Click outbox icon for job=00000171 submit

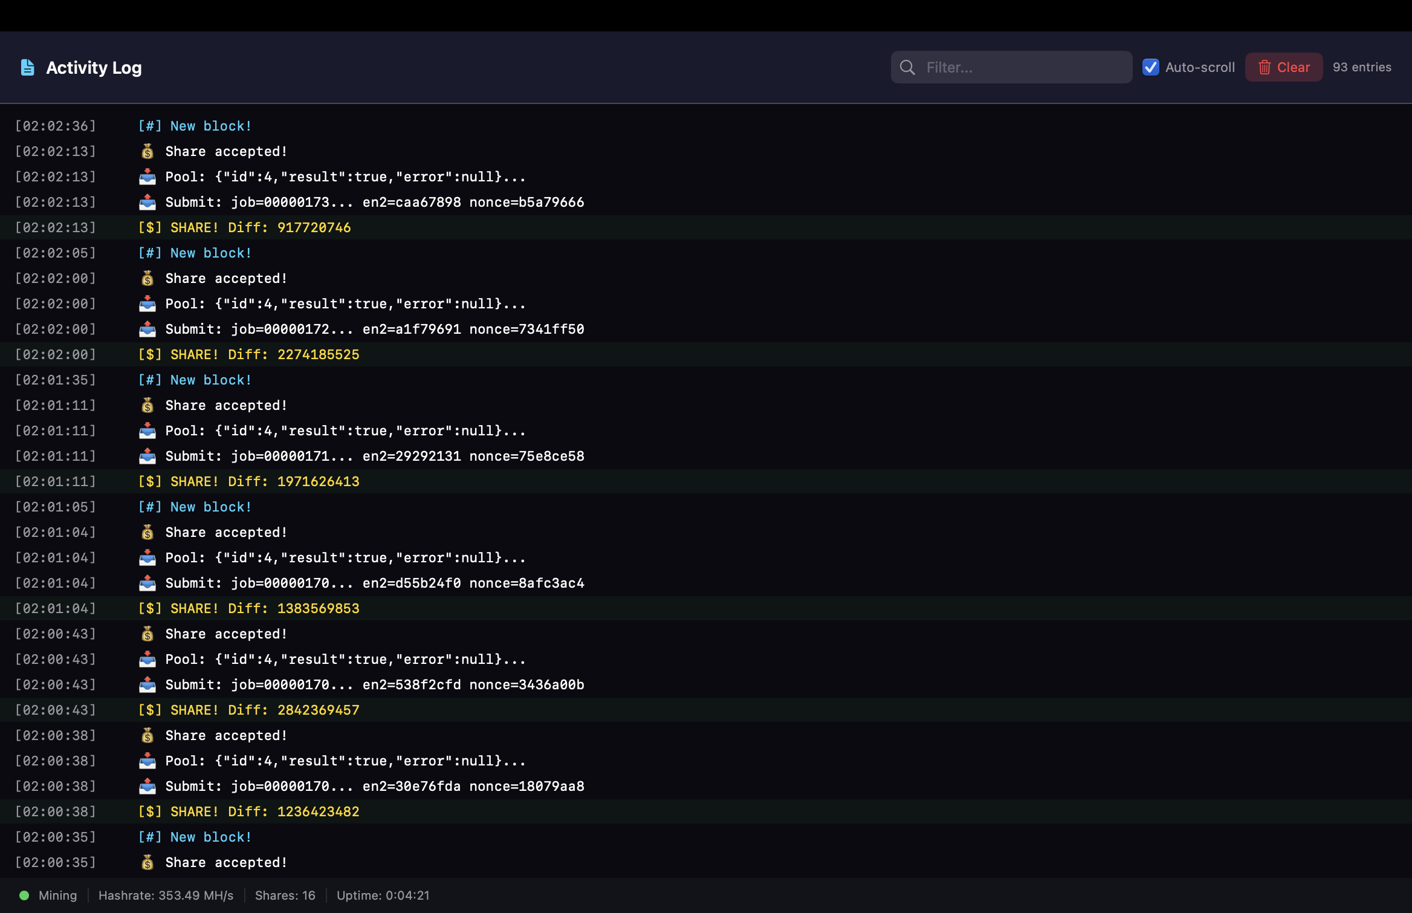point(147,456)
